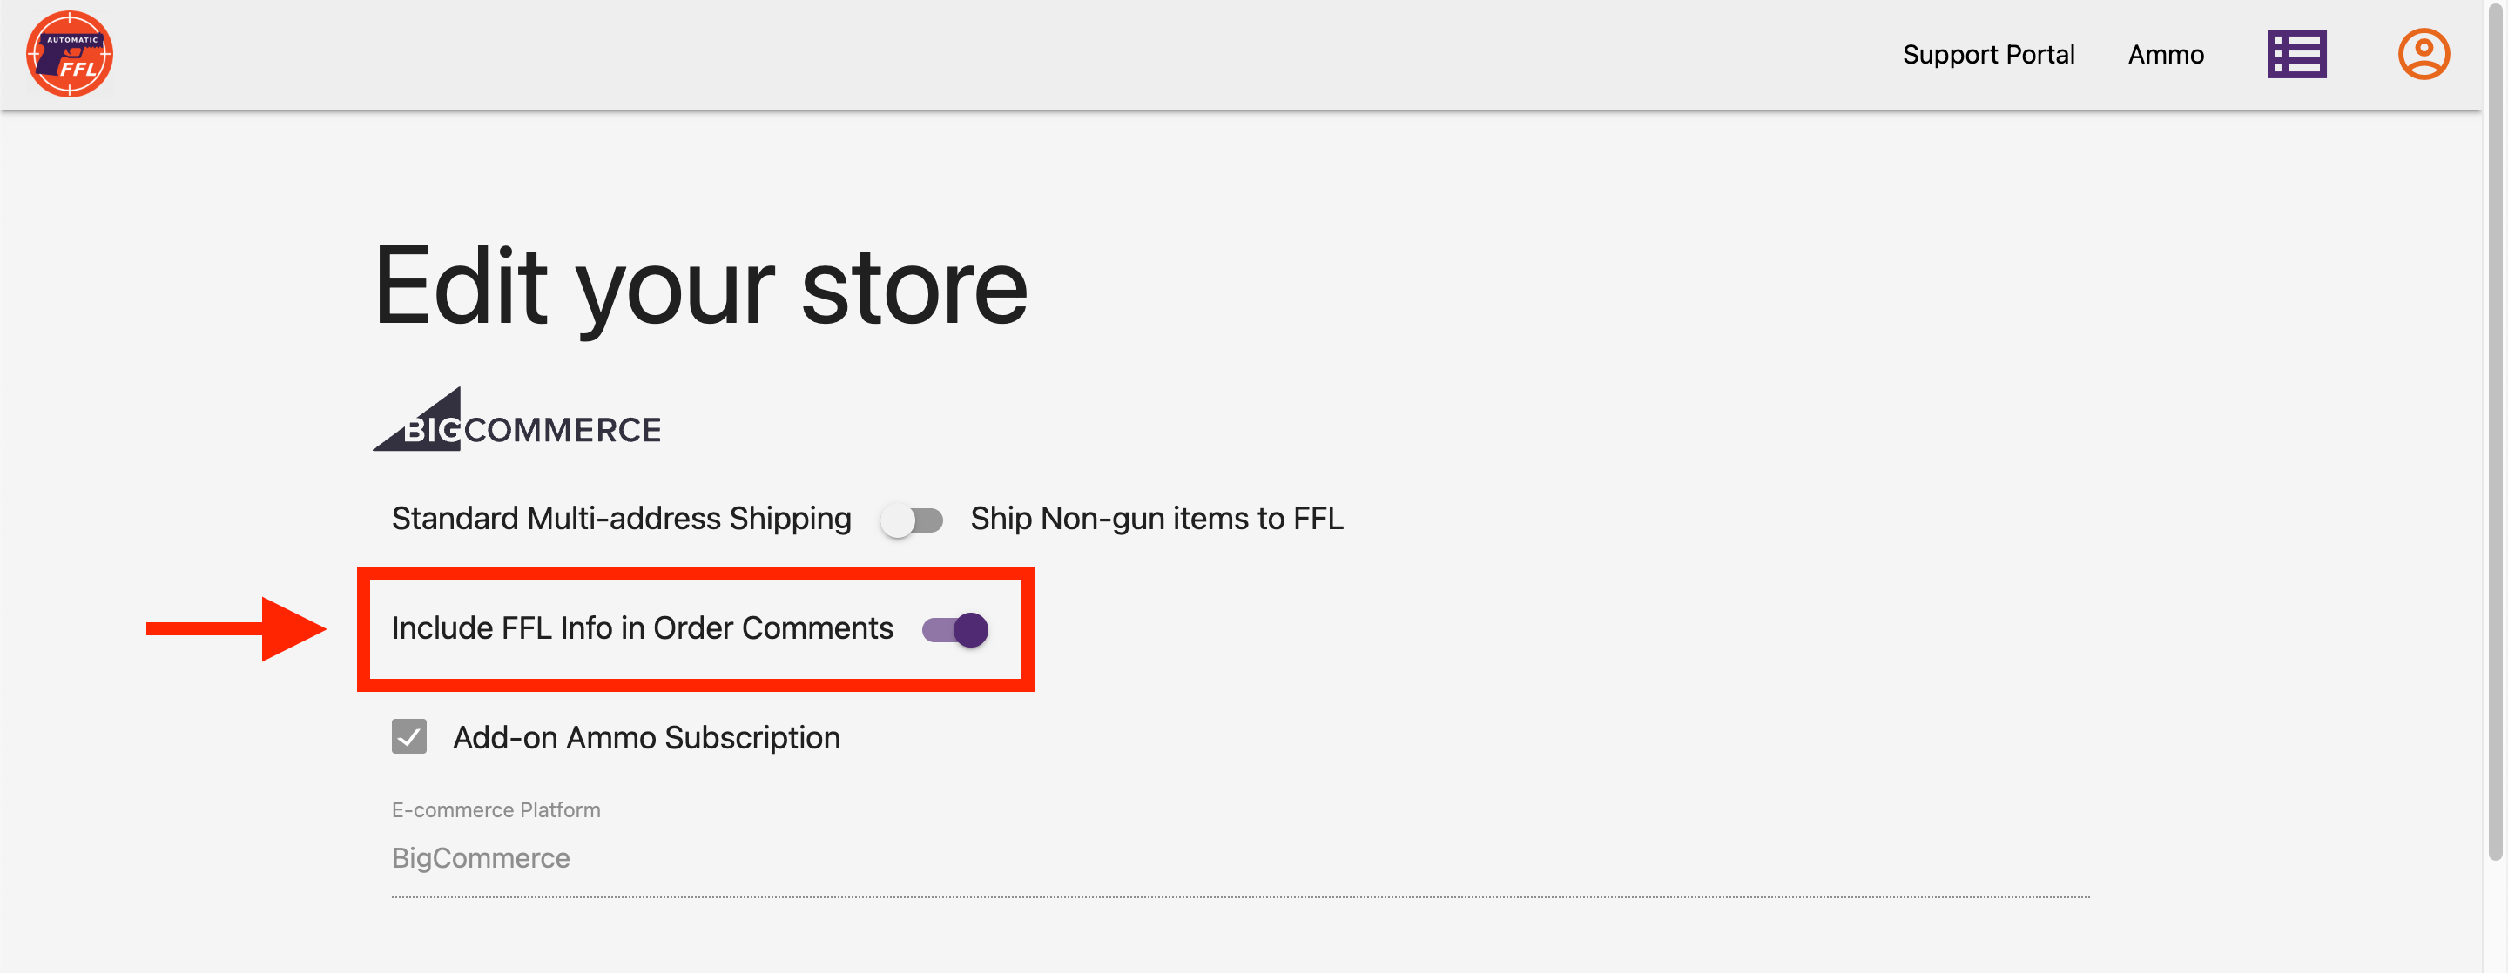Go to the Ammo page link

click(x=2165, y=55)
